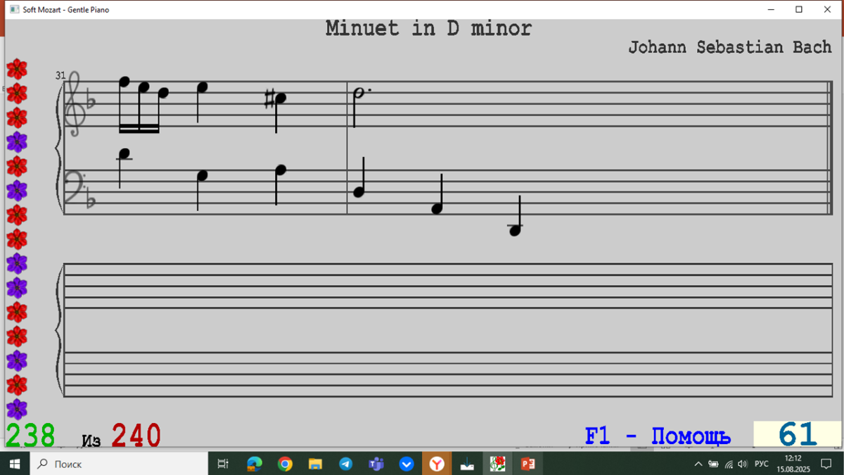Close the Soft Mozart window
This screenshot has height=475, width=844.
pos(828,10)
